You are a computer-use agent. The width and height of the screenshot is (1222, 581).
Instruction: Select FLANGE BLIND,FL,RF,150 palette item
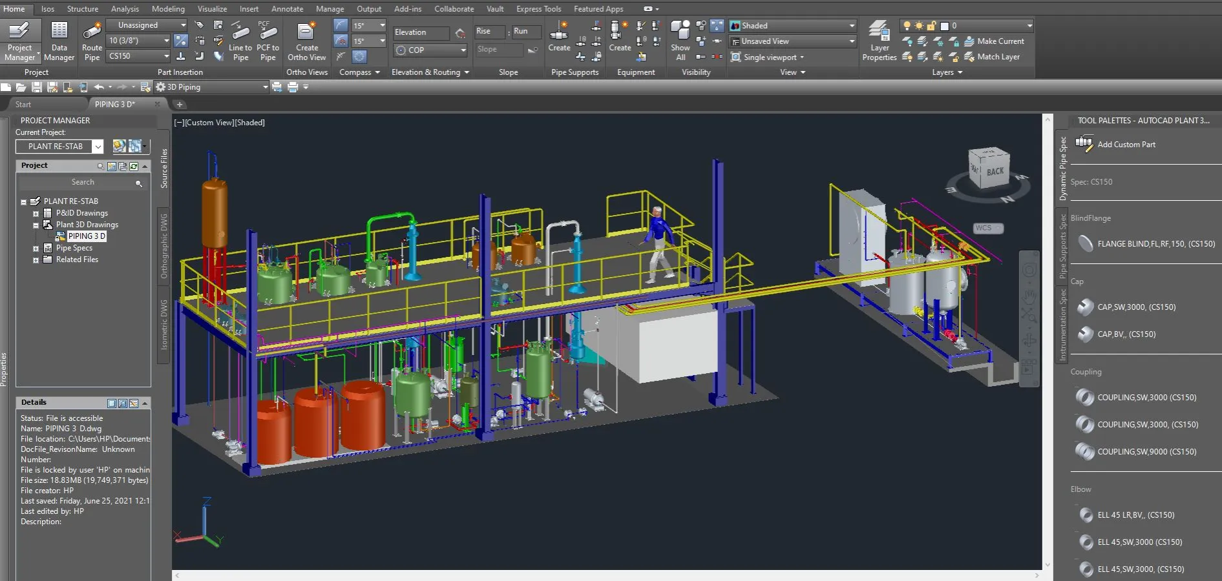click(x=1146, y=244)
